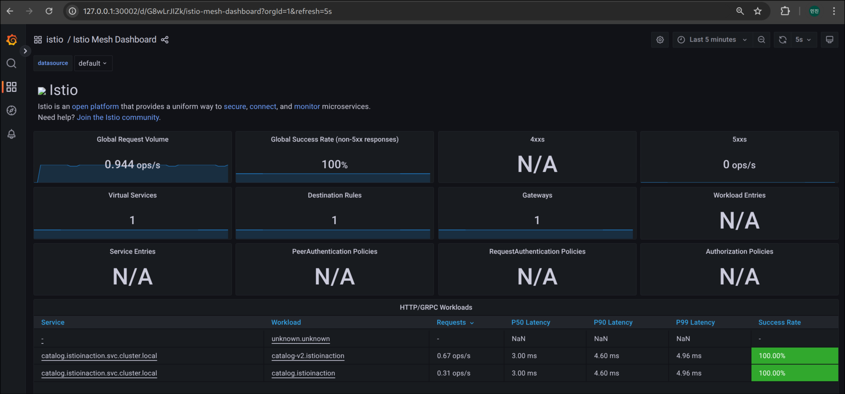Click the Workload Entries panel title

point(739,195)
